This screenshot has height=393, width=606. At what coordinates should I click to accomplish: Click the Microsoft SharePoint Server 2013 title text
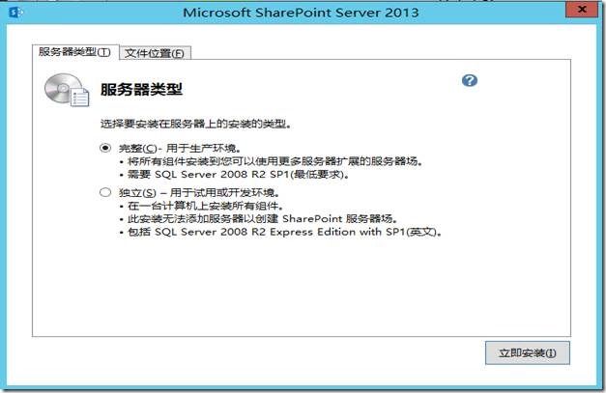tap(301, 13)
